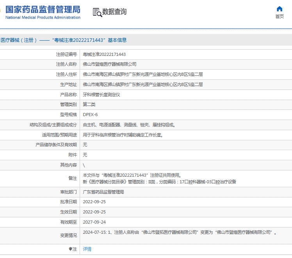Click the 医疗器械（注册）基本信息 header
Image resolution: width=292 pixels, height=258 pixels.
click(x=64, y=40)
